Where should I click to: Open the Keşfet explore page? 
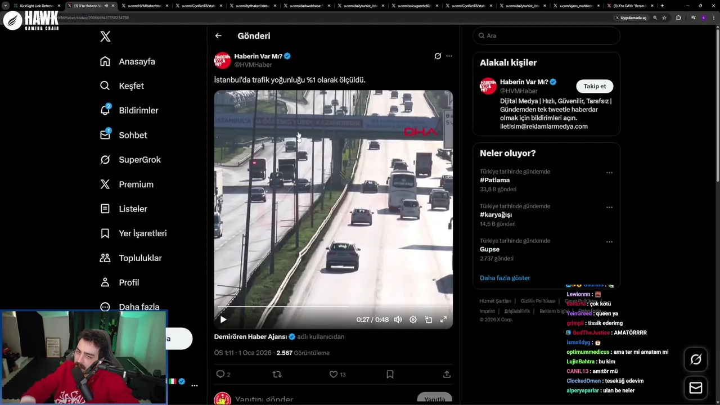(x=122, y=86)
